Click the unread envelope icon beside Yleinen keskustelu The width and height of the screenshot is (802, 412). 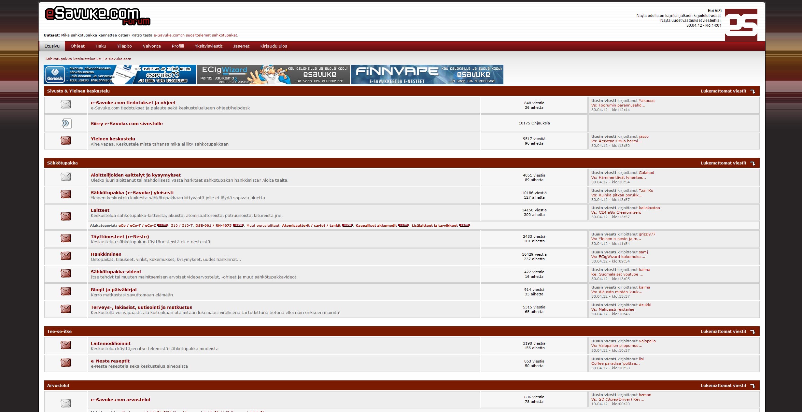(66, 141)
